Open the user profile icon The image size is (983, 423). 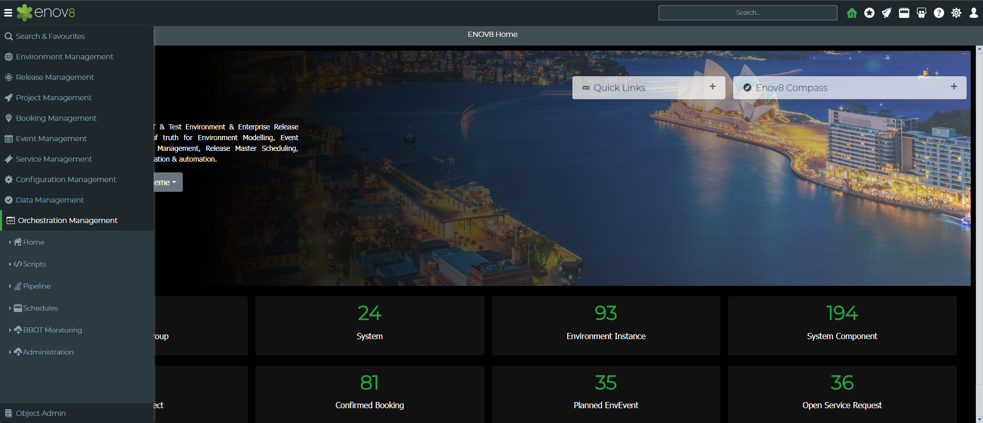pos(974,13)
